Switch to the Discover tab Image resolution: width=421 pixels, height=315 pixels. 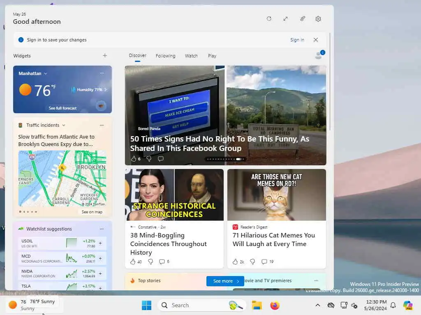click(137, 55)
